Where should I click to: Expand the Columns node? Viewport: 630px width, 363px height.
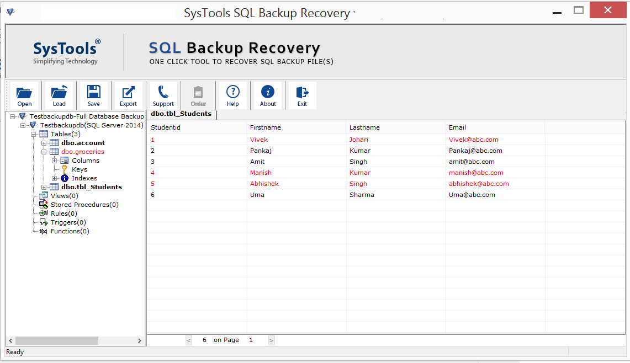tap(54, 161)
